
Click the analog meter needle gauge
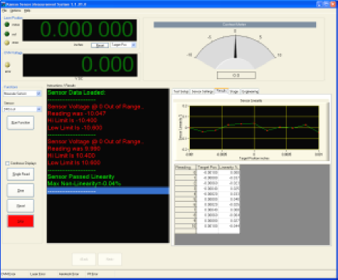[235, 51]
